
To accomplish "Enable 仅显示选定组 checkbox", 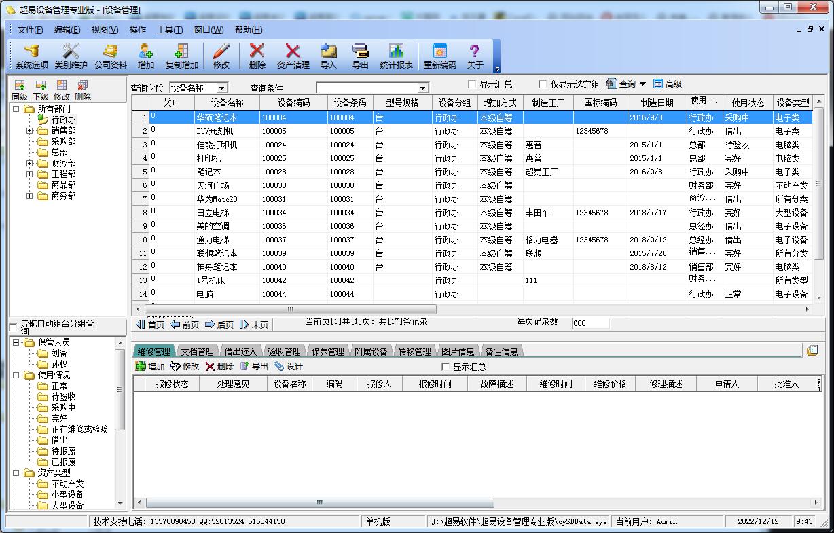I will coord(543,84).
